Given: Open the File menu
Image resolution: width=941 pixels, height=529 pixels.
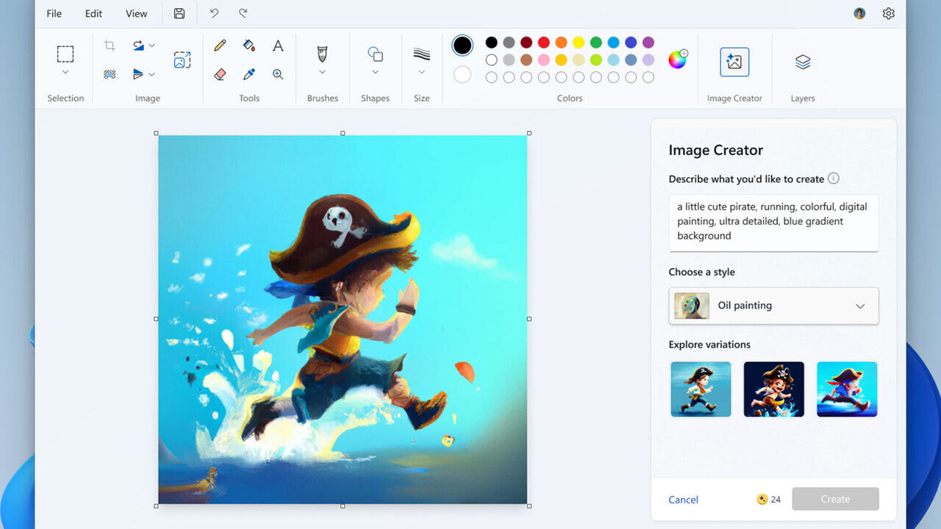Looking at the screenshot, I should tap(54, 13).
